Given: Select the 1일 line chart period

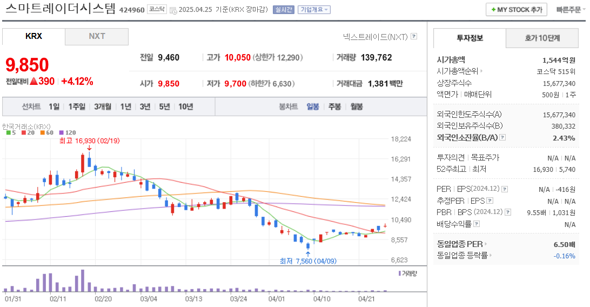Looking at the screenshot, I should point(54,107).
